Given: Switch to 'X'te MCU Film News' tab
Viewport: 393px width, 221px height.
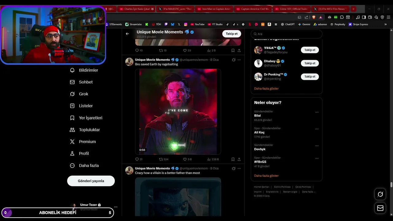Looking at the screenshot, I should pyautogui.click(x=330, y=9).
